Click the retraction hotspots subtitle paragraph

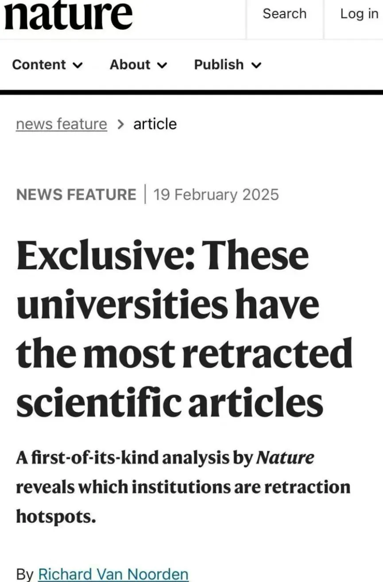tap(183, 487)
